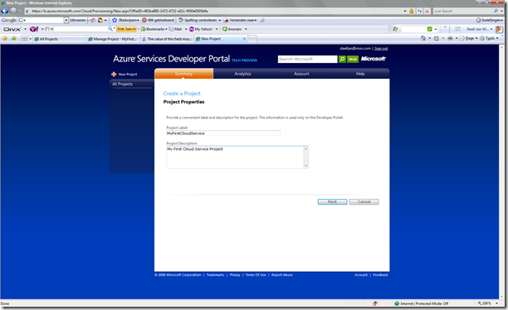This screenshot has height=310, width=508.
Task: Click the DivX toolbar logo
Action: click(12, 29)
